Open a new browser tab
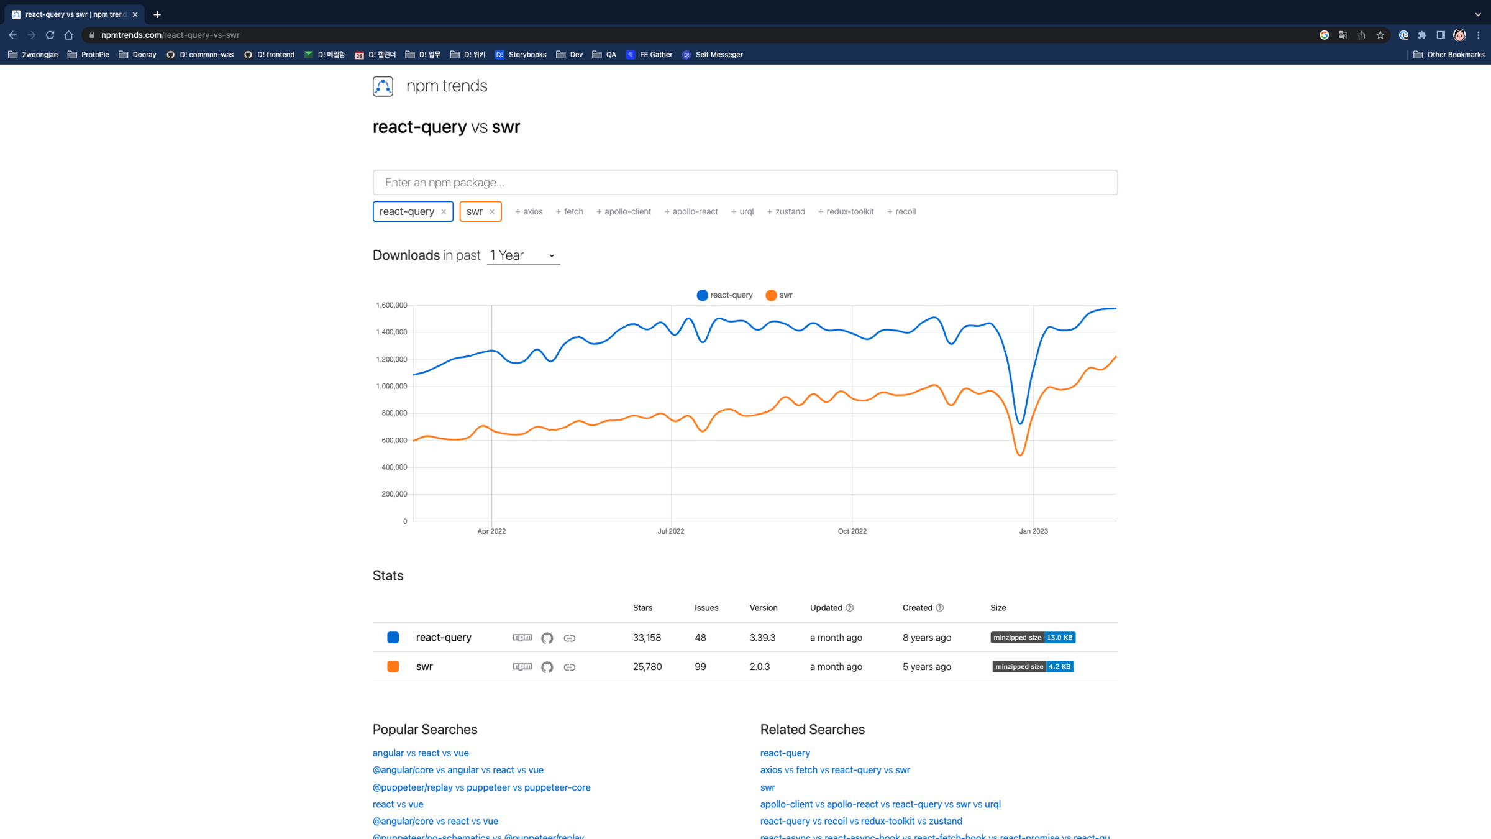 click(x=157, y=14)
